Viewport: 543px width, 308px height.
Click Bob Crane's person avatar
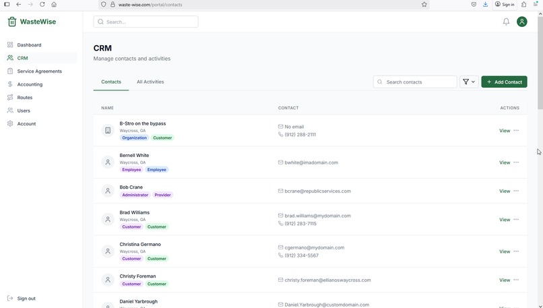coord(108,191)
